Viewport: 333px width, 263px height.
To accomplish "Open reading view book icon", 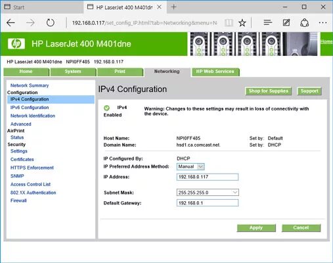I will (x=229, y=22).
